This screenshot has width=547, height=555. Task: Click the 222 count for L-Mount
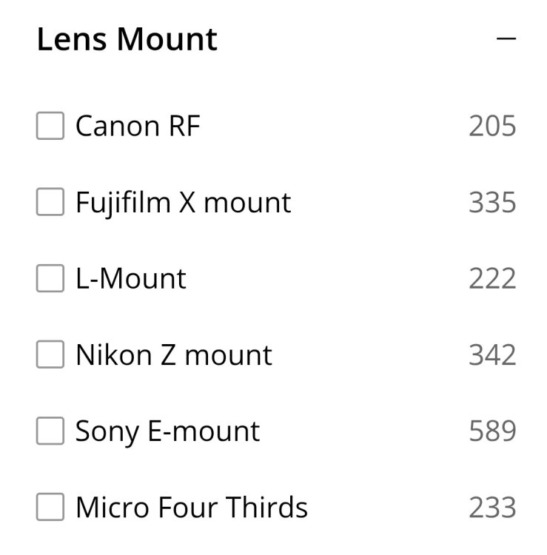point(492,278)
